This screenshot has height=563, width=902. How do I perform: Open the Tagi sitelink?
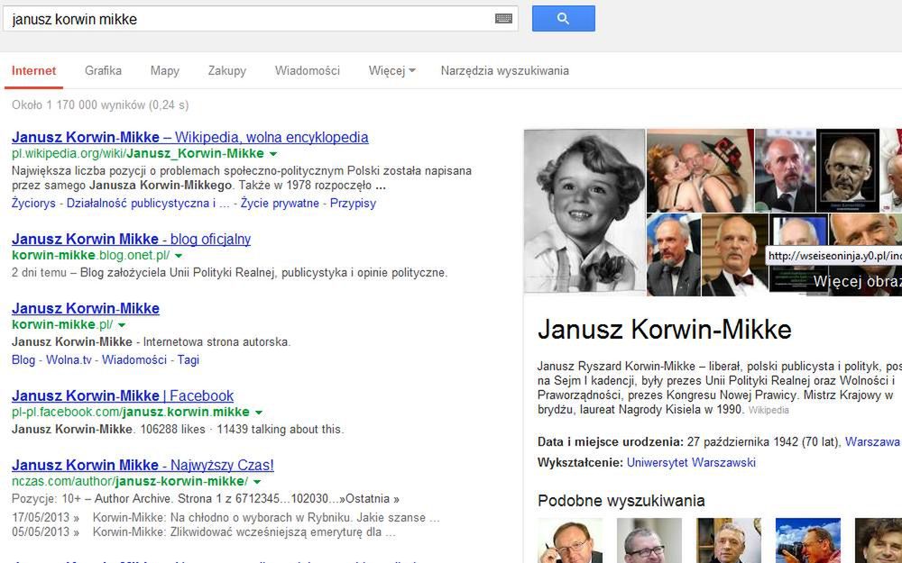tap(189, 359)
